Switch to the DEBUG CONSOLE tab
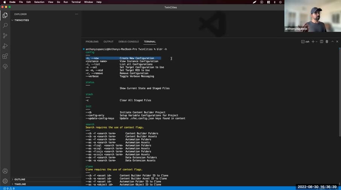341x190 pixels. pos(129,42)
